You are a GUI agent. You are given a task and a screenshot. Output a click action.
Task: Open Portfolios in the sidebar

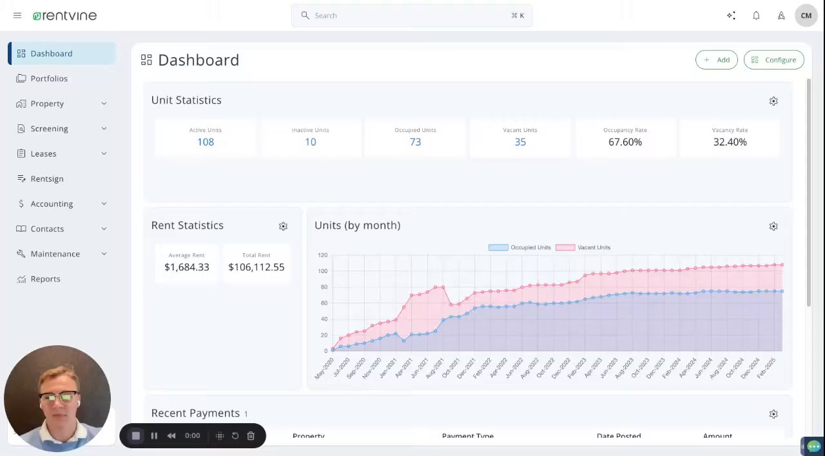[49, 79]
